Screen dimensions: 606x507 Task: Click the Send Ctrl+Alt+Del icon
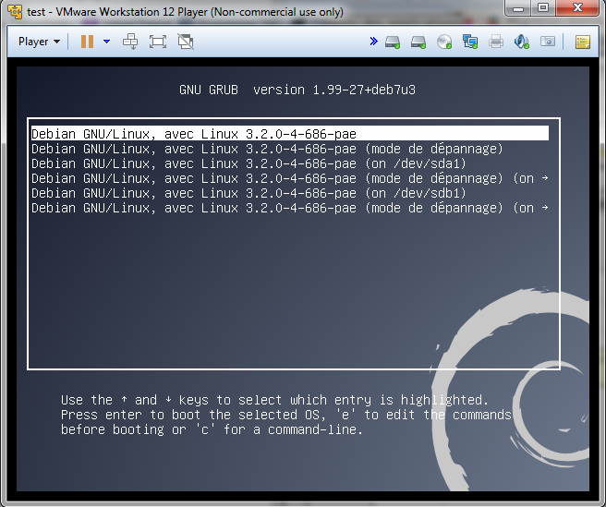coord(131,42)
